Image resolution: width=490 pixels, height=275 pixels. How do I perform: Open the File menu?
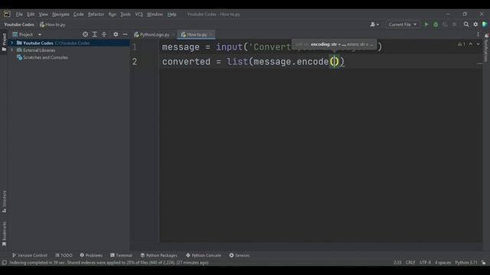click(19, 15)
